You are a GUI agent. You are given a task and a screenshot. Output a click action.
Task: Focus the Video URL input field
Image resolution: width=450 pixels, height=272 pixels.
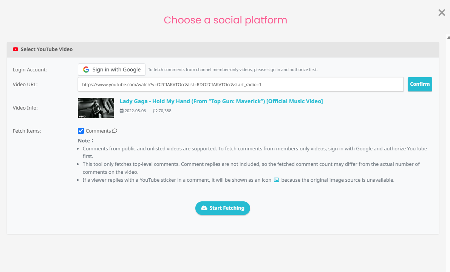(241, 84)
